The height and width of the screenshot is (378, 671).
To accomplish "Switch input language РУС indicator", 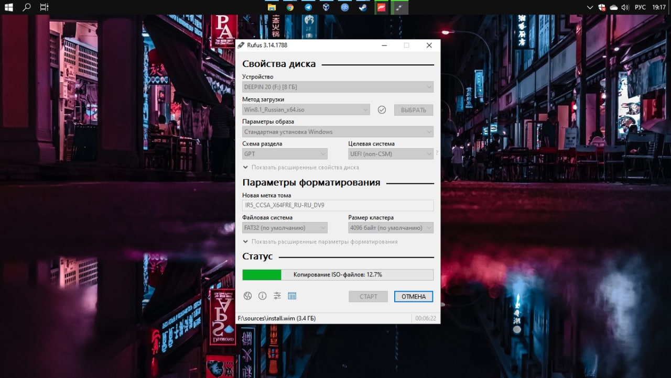I will tap(640, 7).
